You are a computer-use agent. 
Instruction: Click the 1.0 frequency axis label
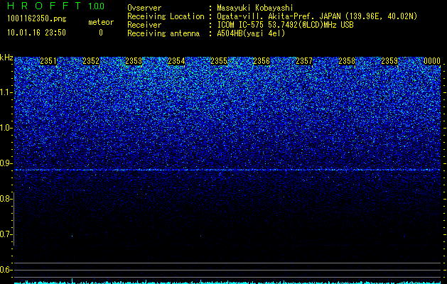5,128
